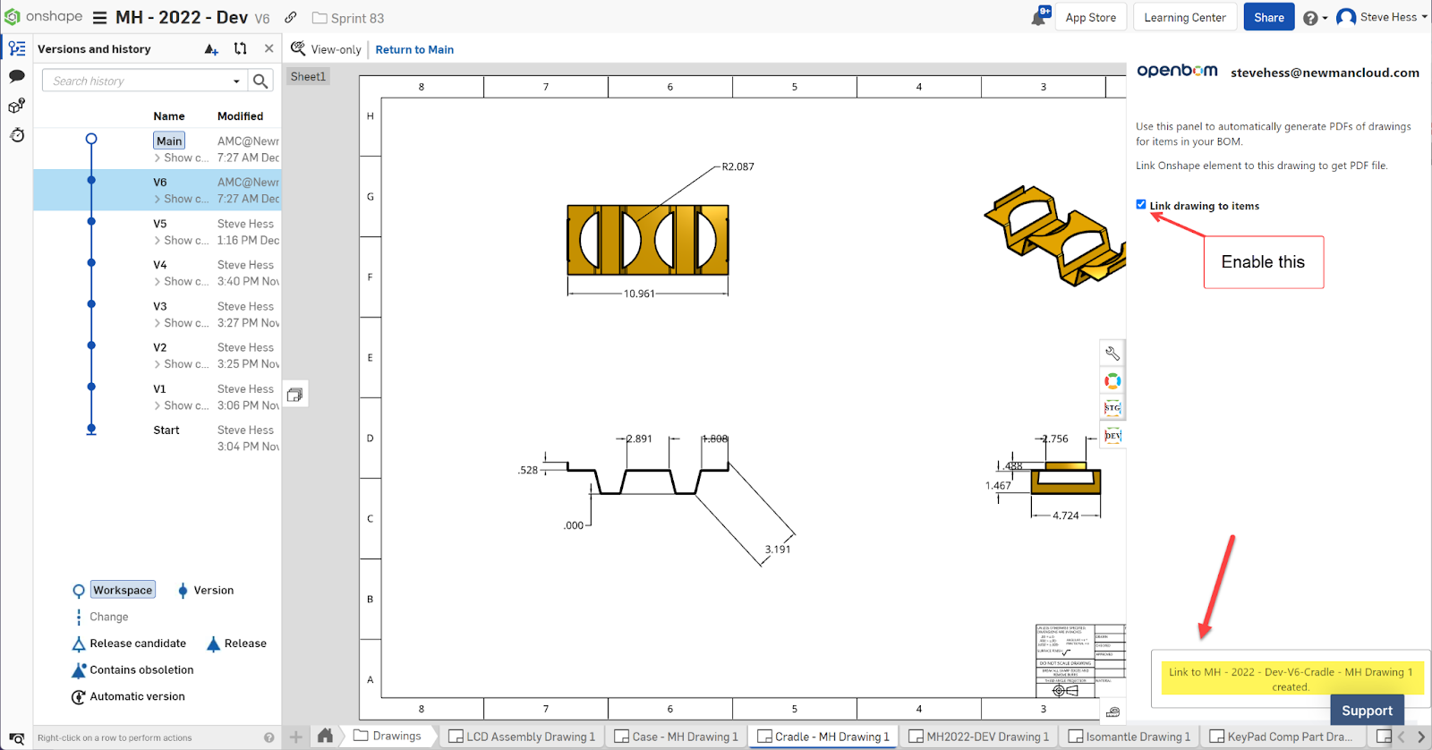Switch to LCD Assembly Drawing 1 tab
Screen dimensions: 1432x750
(522, 737)
